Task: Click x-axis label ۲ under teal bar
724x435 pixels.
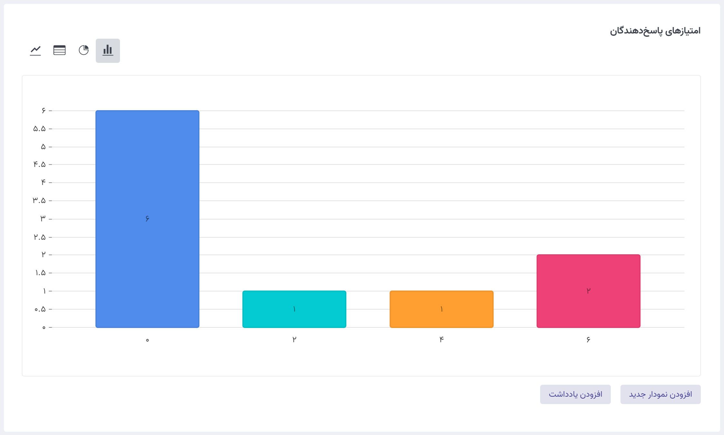Action: 294,340
